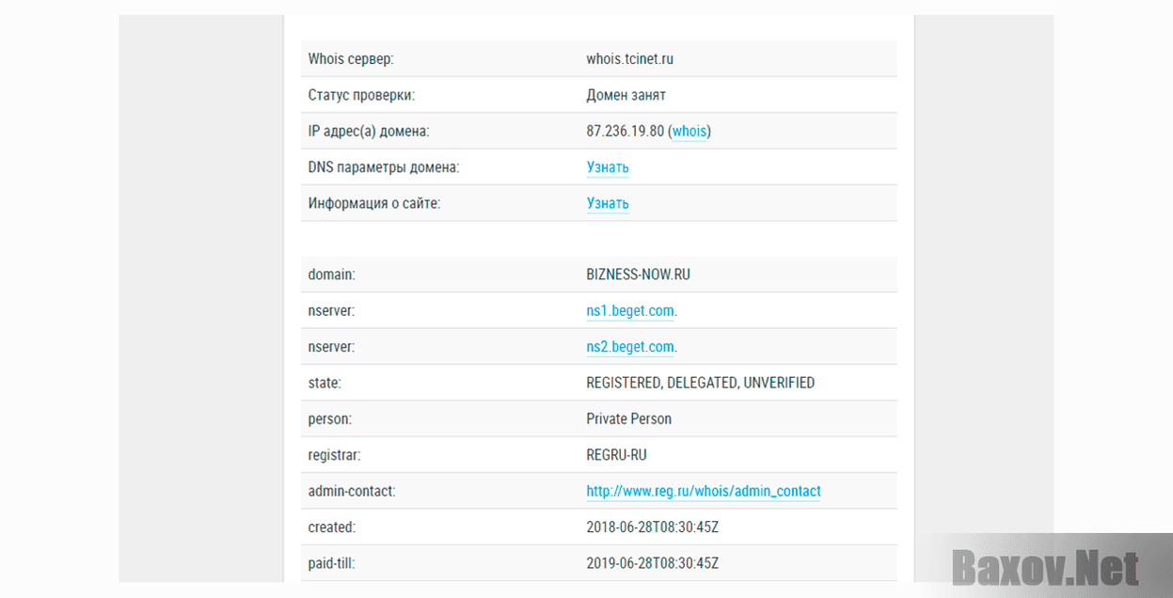Click the BIZNESS-NOW.RU domain value
The height and width of the screenshot is (598, 1173).
point(638,275)
